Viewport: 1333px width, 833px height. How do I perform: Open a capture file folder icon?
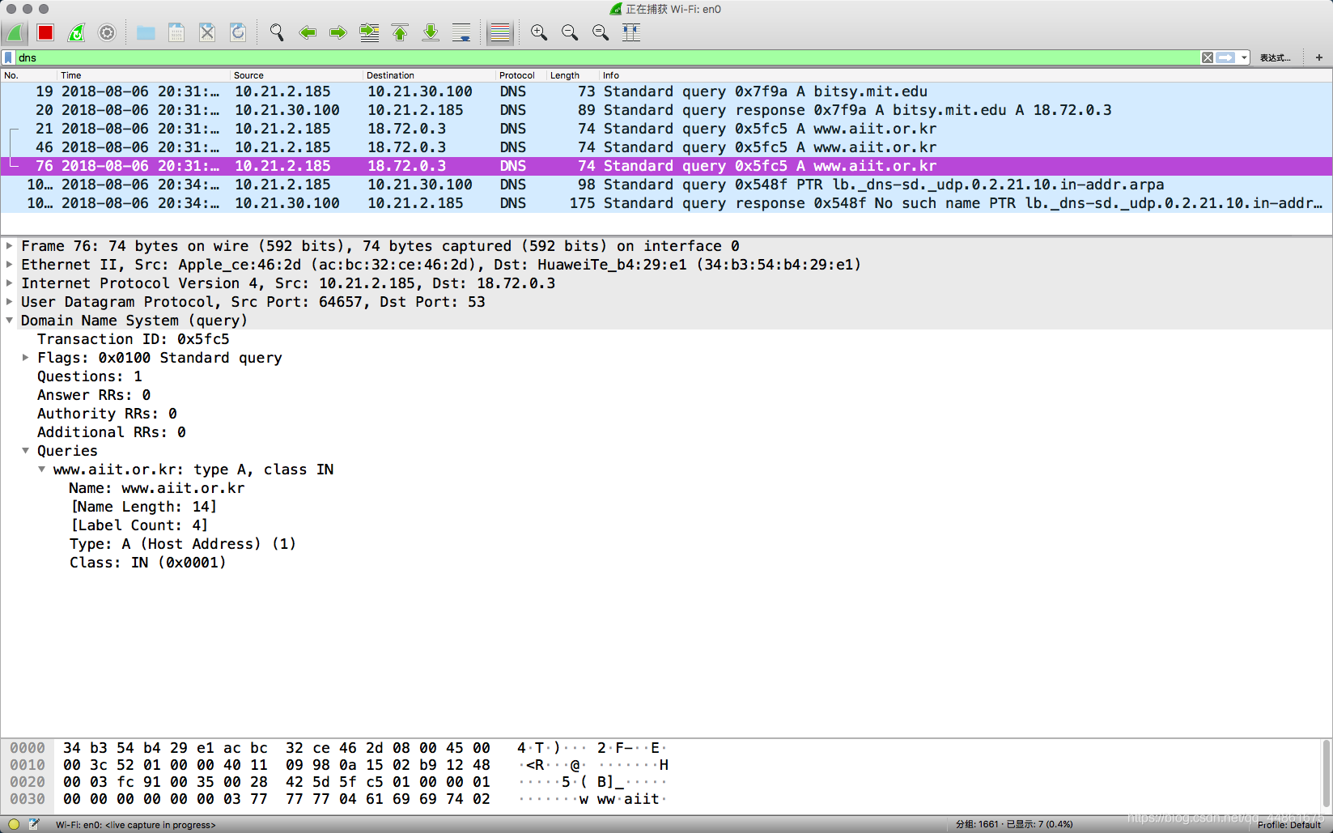[146, 33]
